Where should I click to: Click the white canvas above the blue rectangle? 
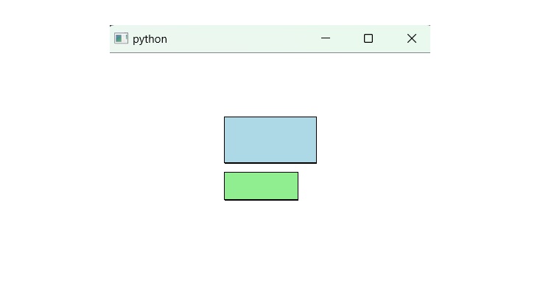click(270, 85)
